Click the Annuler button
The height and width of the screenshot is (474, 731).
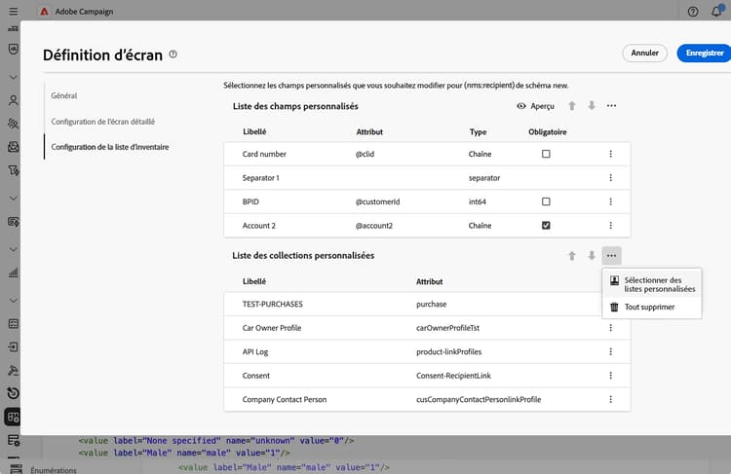coord(645,54)
